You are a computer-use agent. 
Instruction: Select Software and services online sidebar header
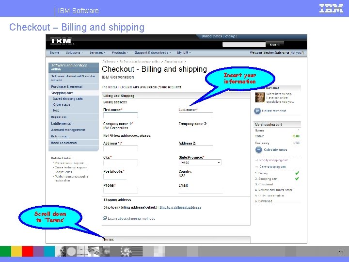pos(74,67)
